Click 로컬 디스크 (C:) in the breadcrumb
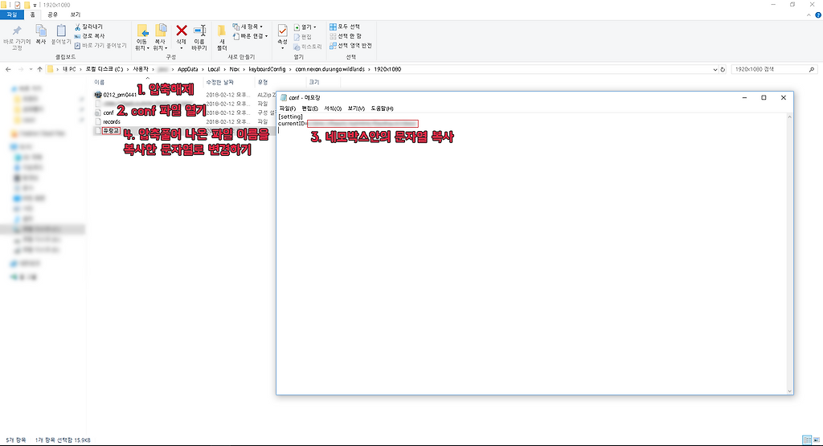The width and height of the screenshot is (823, 446). [x=104, y=69]
